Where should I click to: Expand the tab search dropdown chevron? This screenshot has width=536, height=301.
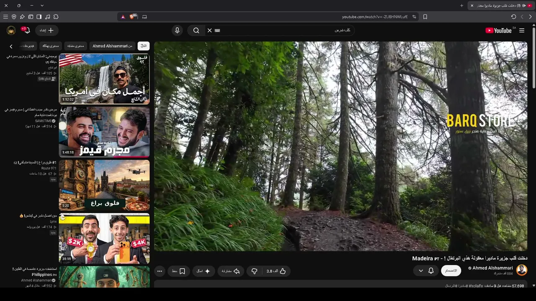pyautogui.click(x=42, y=5)
